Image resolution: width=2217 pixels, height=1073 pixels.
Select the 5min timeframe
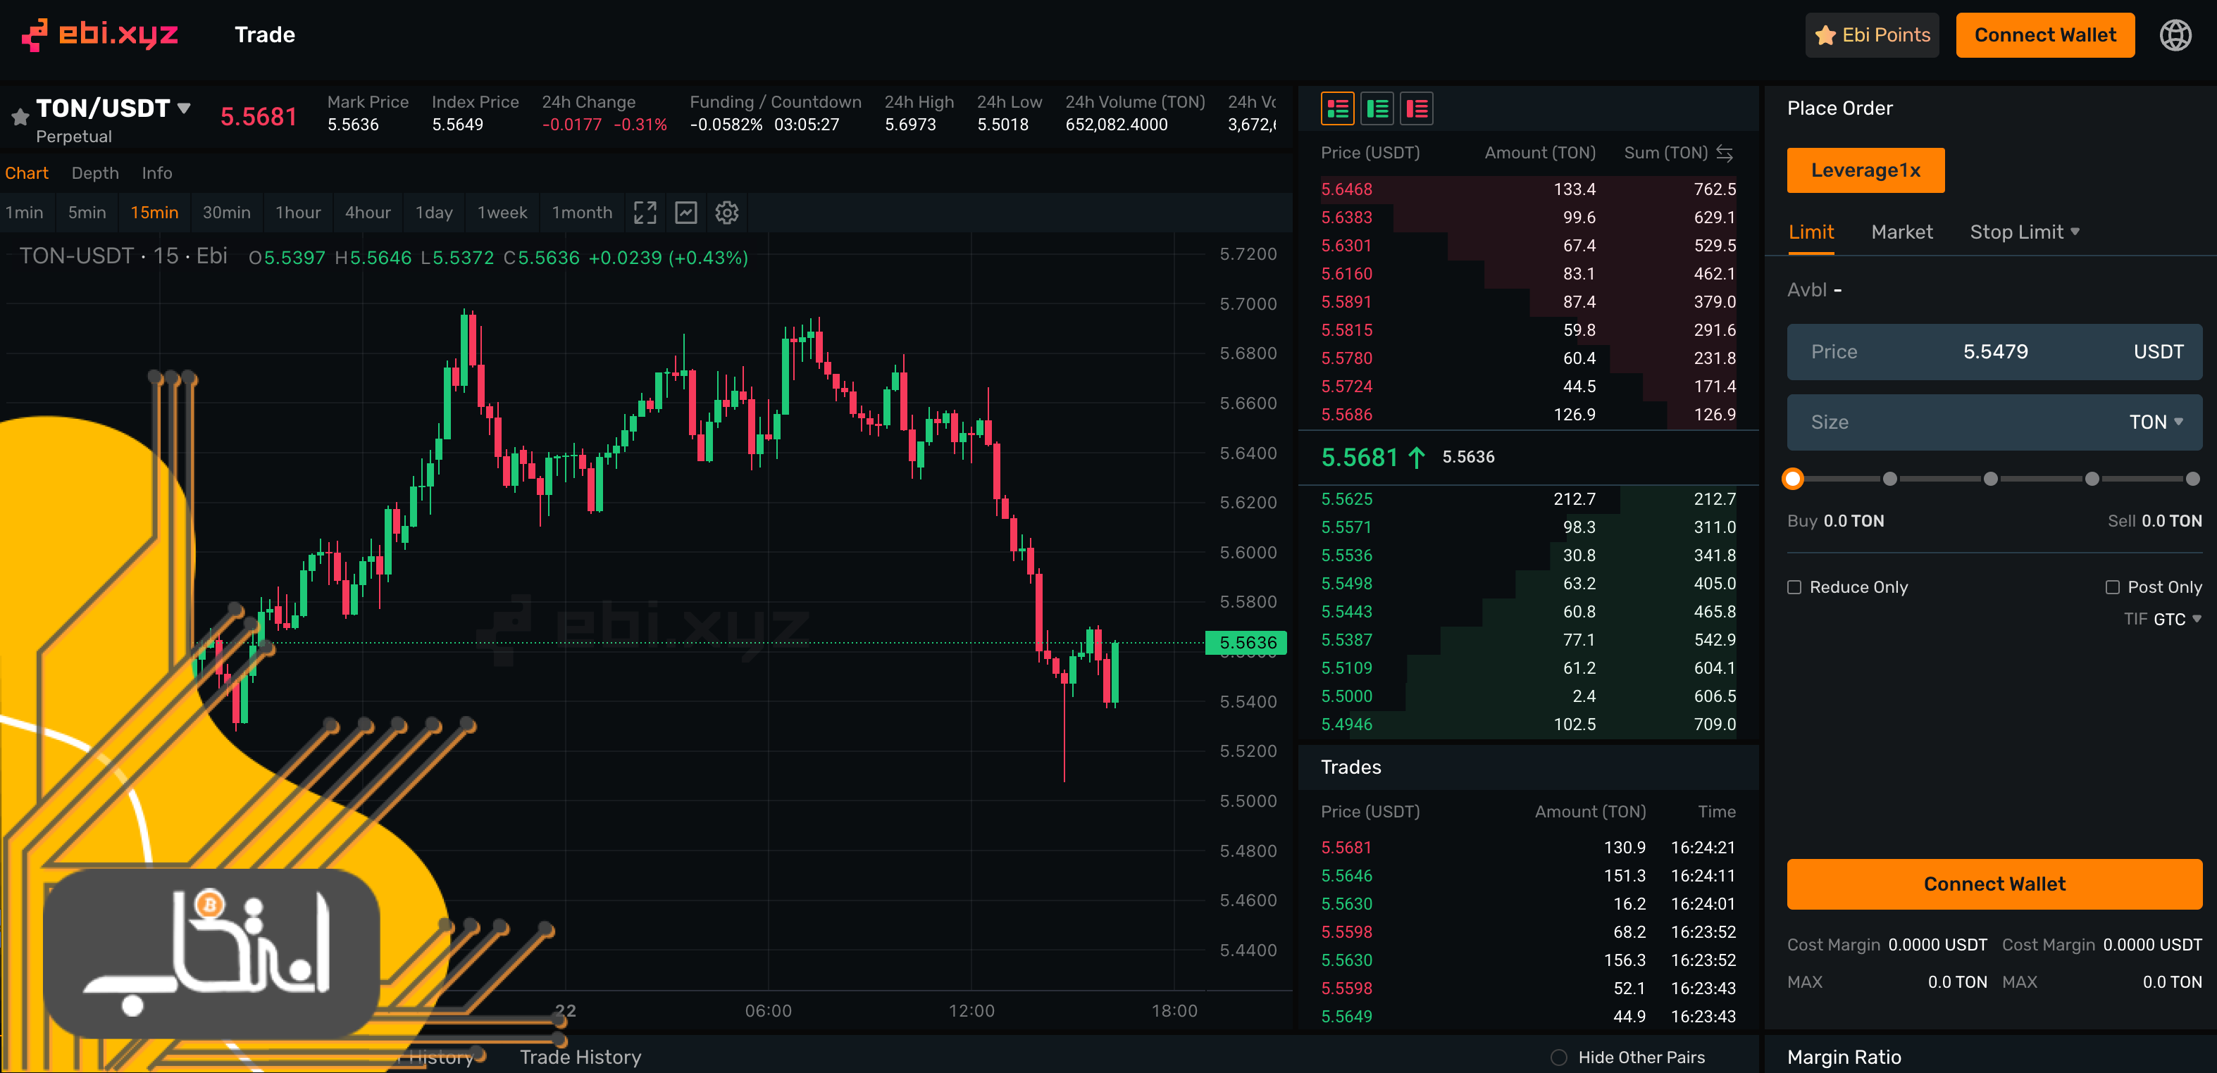tap(87, 213)
